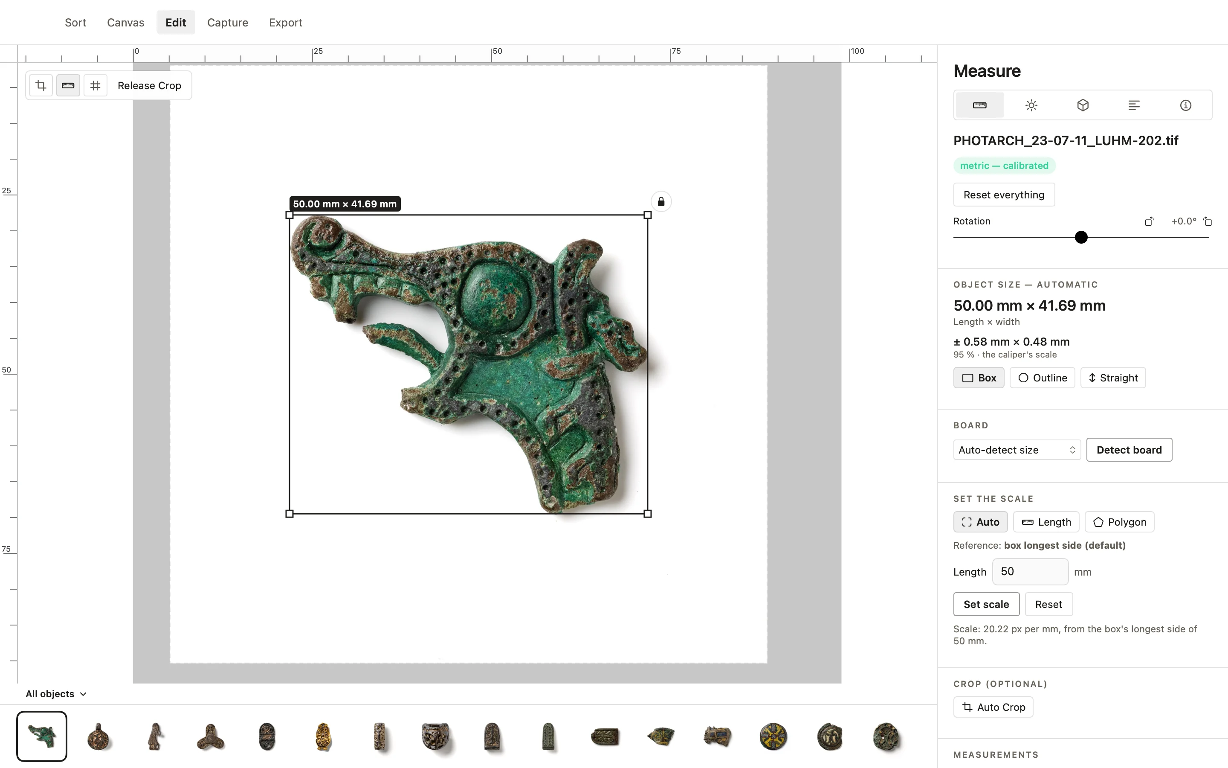Select golden ornate object thumbnail
The image size is (1228, 768).
coord(323,736)
